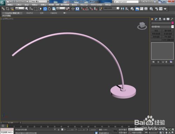
Task: Switch to the Create command panel tab
Action: [x=152, y=19]
